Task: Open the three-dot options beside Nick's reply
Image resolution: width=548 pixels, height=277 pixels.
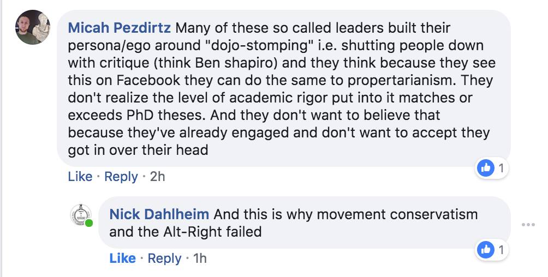Action: pos(528,225)
